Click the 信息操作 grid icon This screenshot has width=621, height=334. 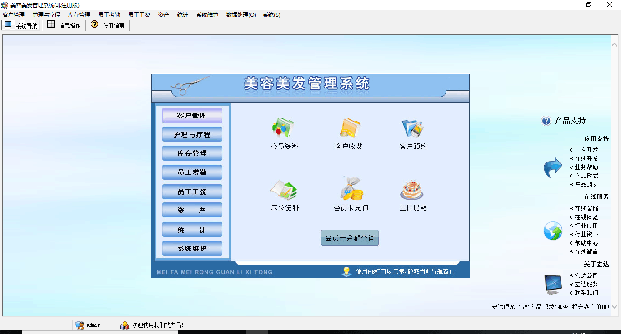click(51, 25)
